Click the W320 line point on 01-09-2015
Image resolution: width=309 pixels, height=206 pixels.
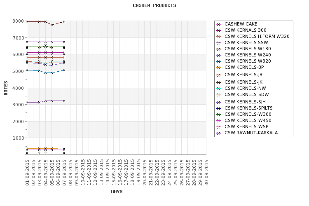27,70
